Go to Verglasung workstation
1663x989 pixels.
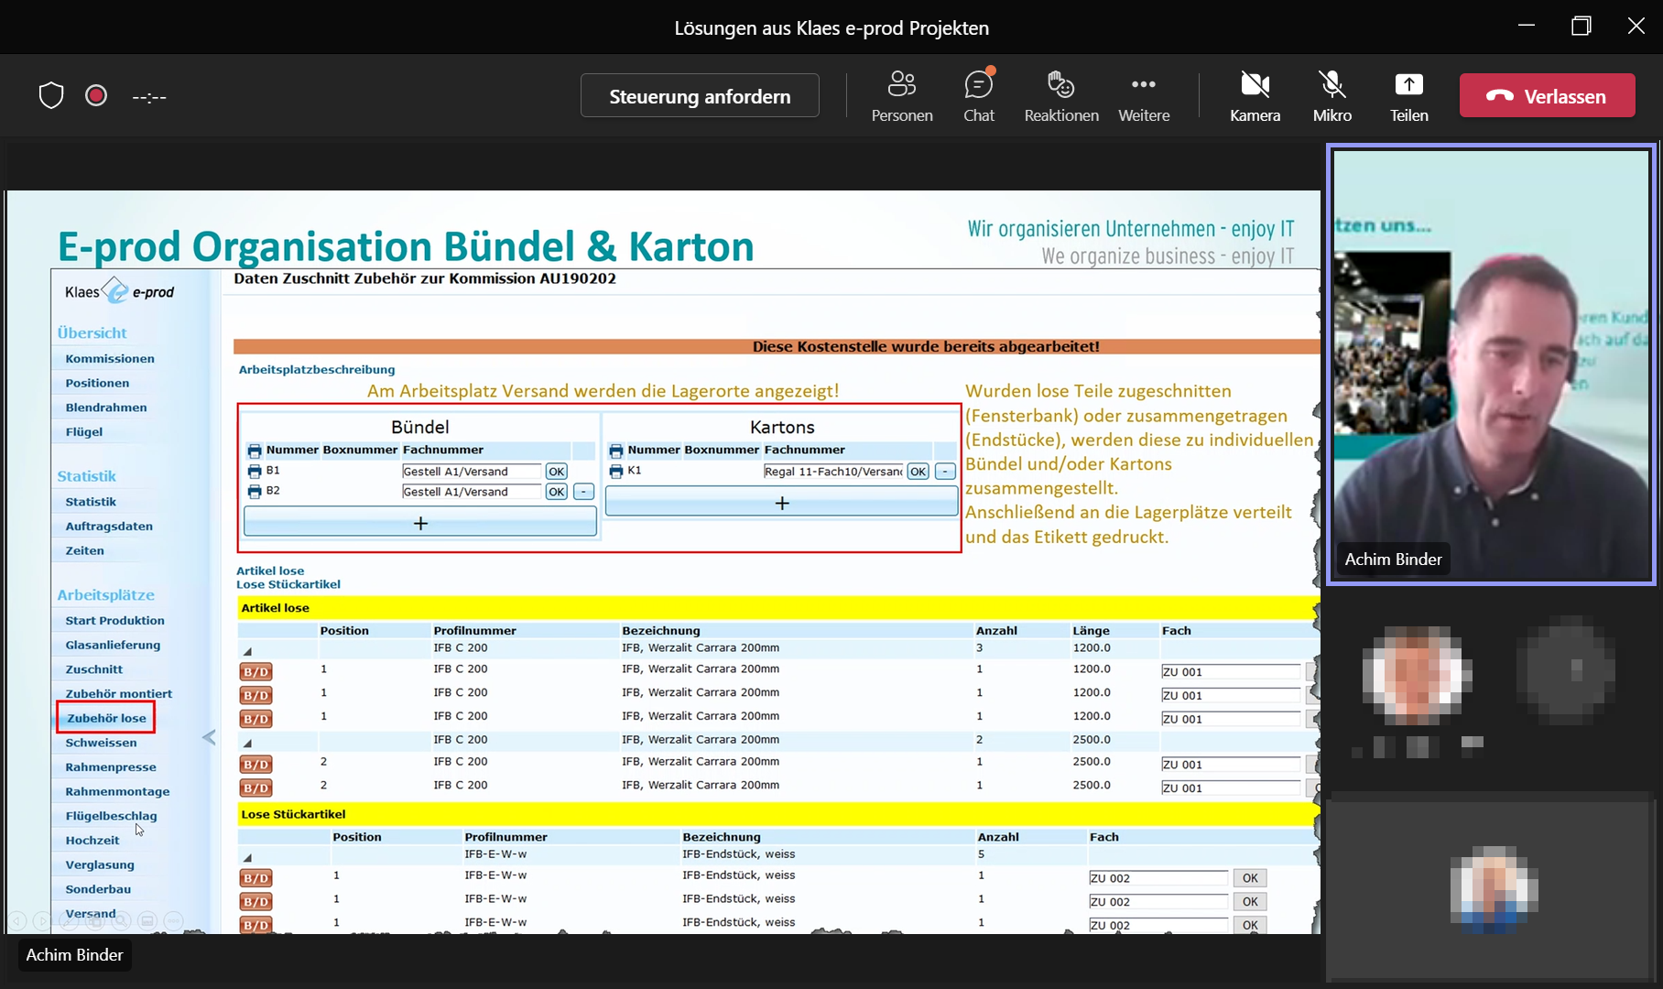pyautogui.click(x=100, y=865)
